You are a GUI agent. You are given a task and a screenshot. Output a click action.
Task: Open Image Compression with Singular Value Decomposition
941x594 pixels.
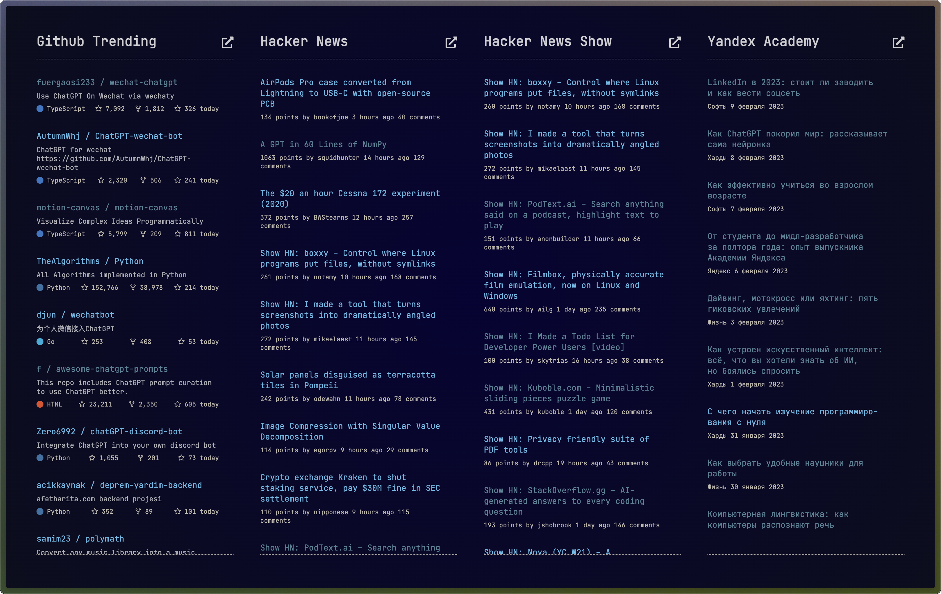point(350,431)
